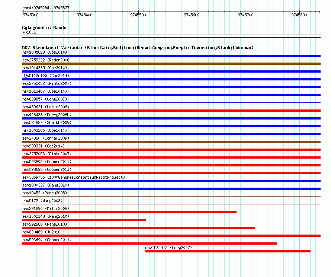Viewport: 331px width, 277px height.
Task: Click the brown complex bar under esv2759222
Action: pos(171,64)
